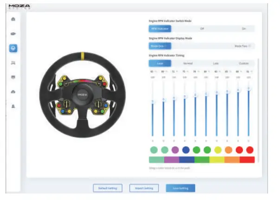Open the Home page in the sidebar

pos(13,19)
